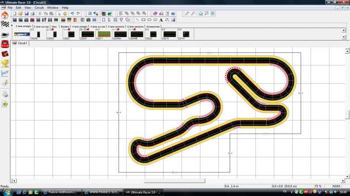The width and height of the screenshot is (350, 196).
Task: Toggle the grid display toolbar button
Action: [x=90, y=14]
